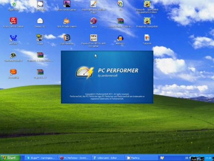Select the Opera browser desktop icon
Screen dimensions: 214x161
94,21
